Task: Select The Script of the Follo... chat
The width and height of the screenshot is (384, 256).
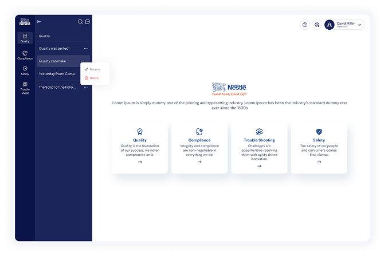Action: pyautogui.click(x=64, y=87)
